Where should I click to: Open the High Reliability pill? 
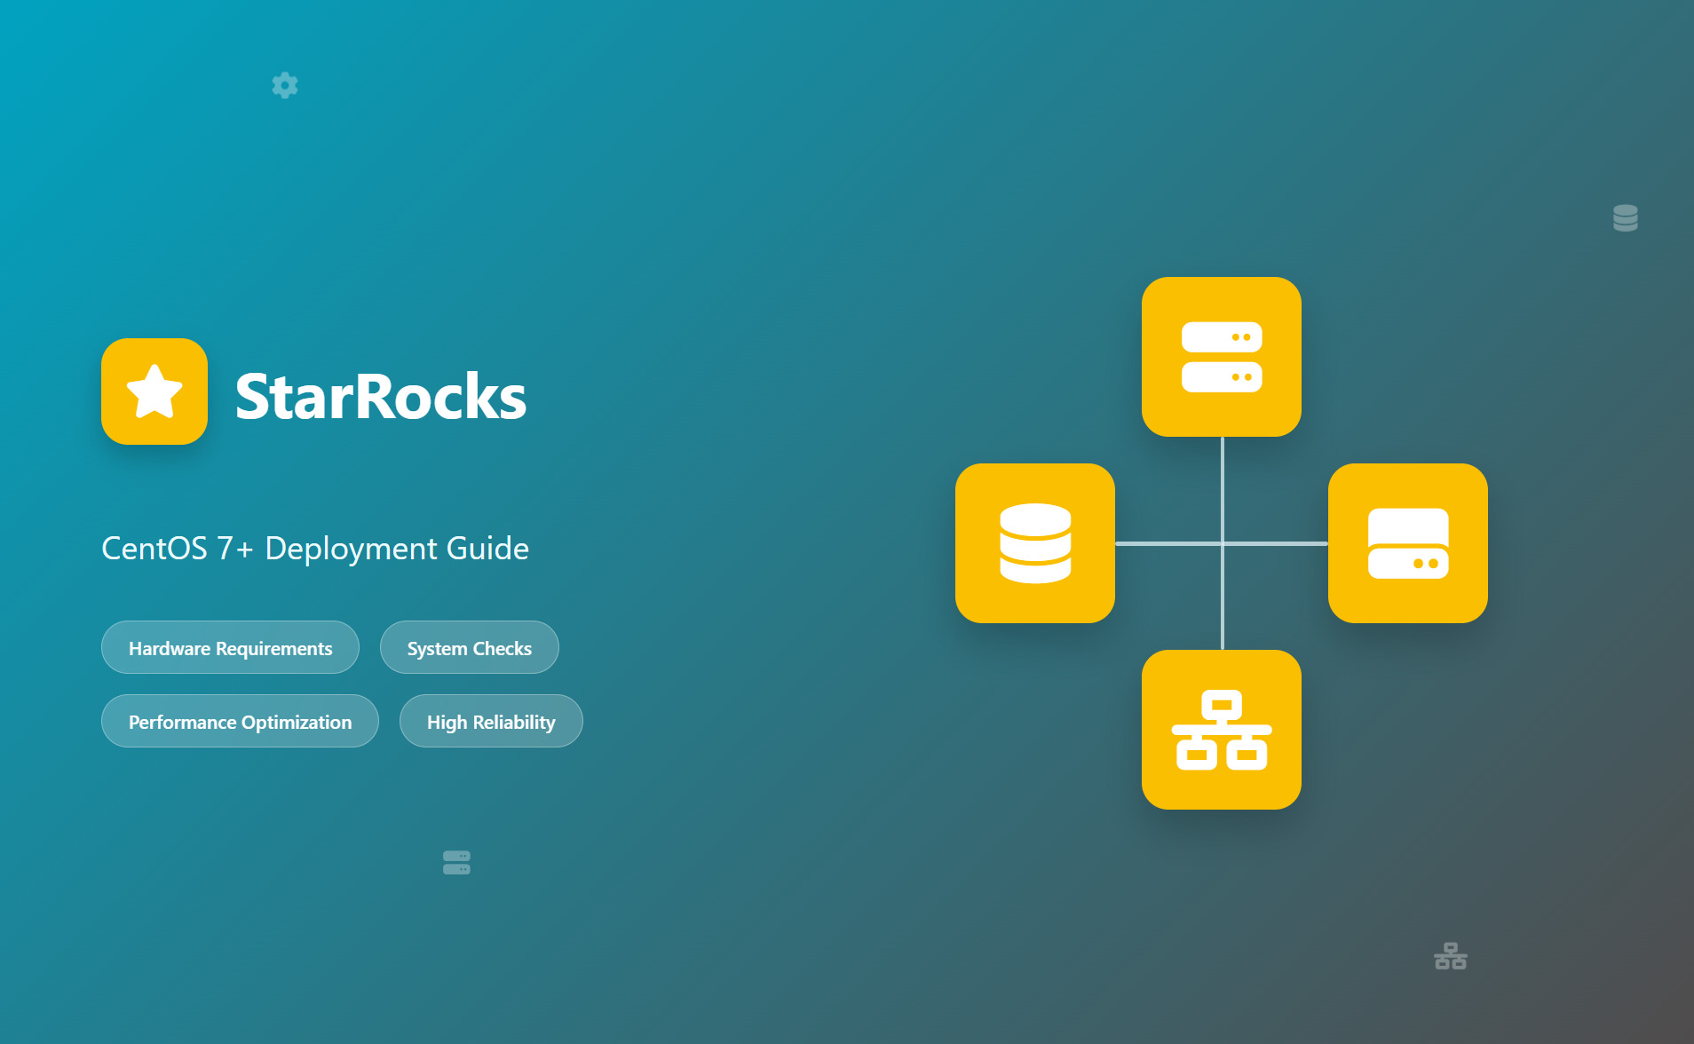(x=490, y=721)
